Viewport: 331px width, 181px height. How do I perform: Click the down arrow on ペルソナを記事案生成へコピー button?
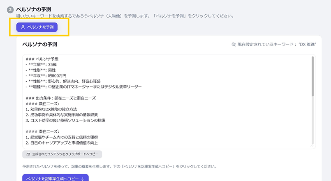(83, 179)
